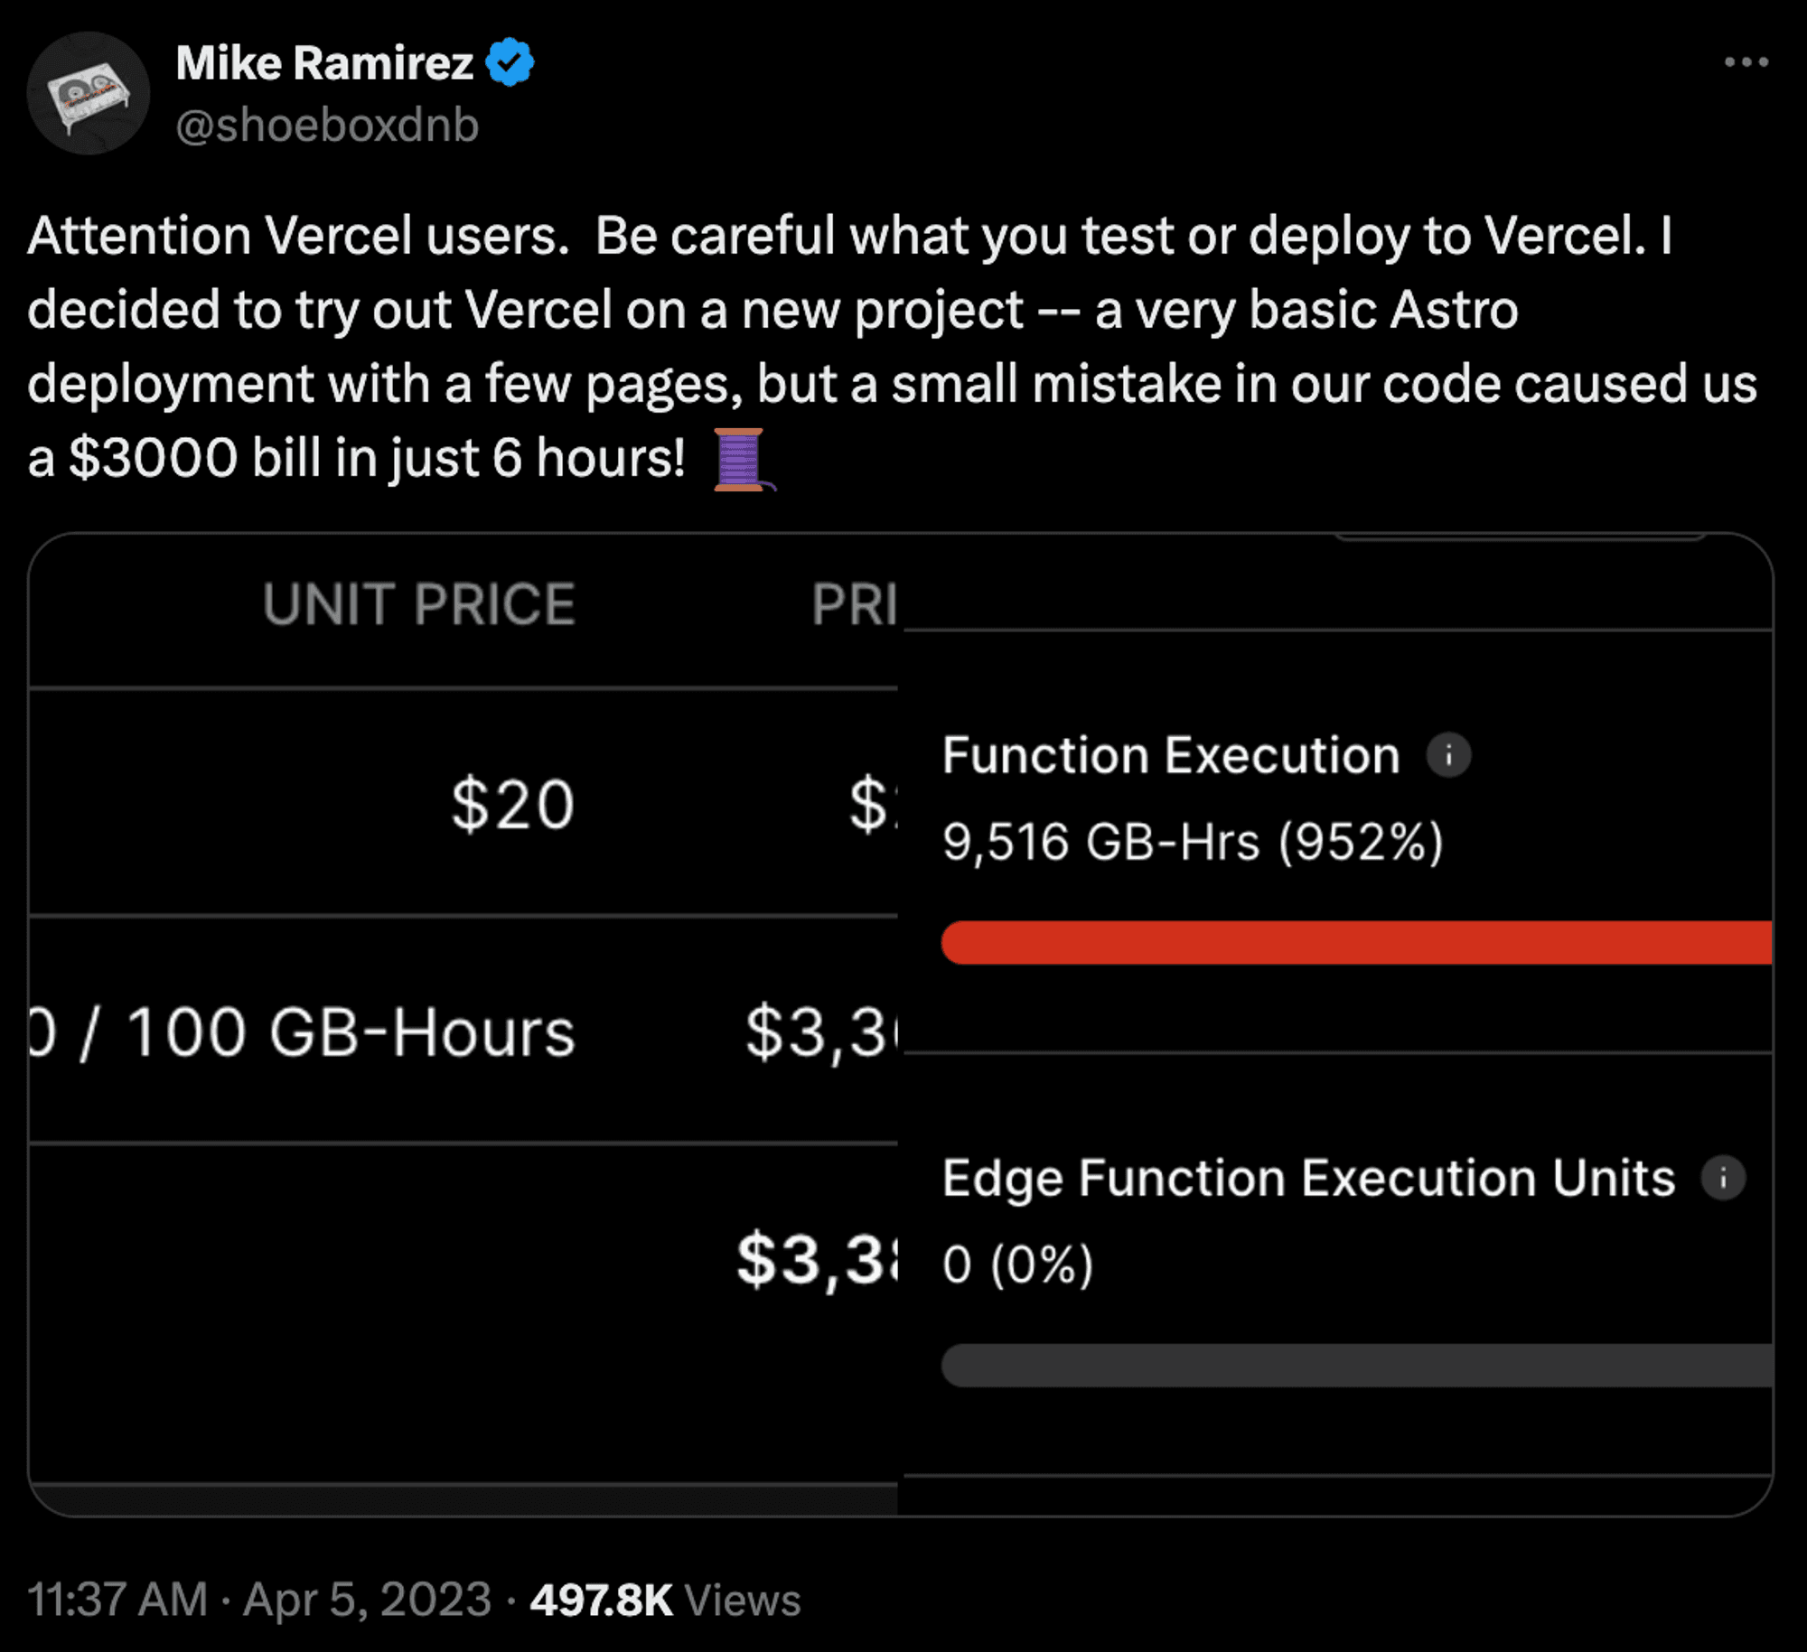The height and width of the screenshot is (1652, 1807).
Task: Click the Function Execution info icon
Action: 1448,755
